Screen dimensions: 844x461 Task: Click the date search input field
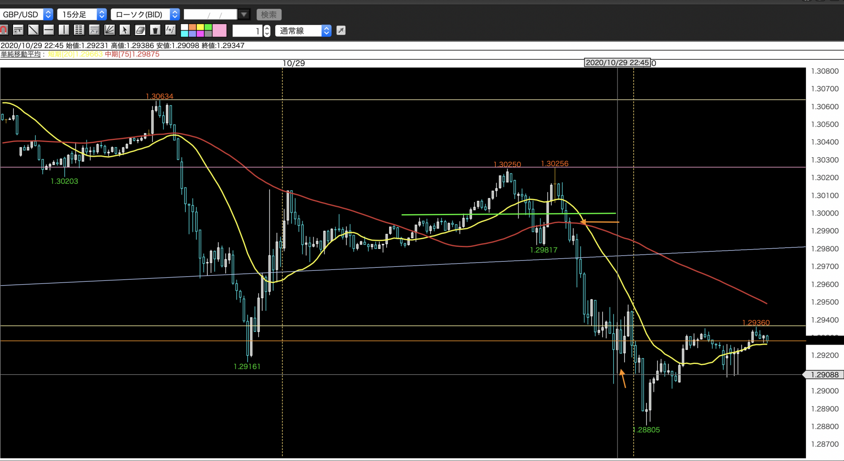(210, 15)
